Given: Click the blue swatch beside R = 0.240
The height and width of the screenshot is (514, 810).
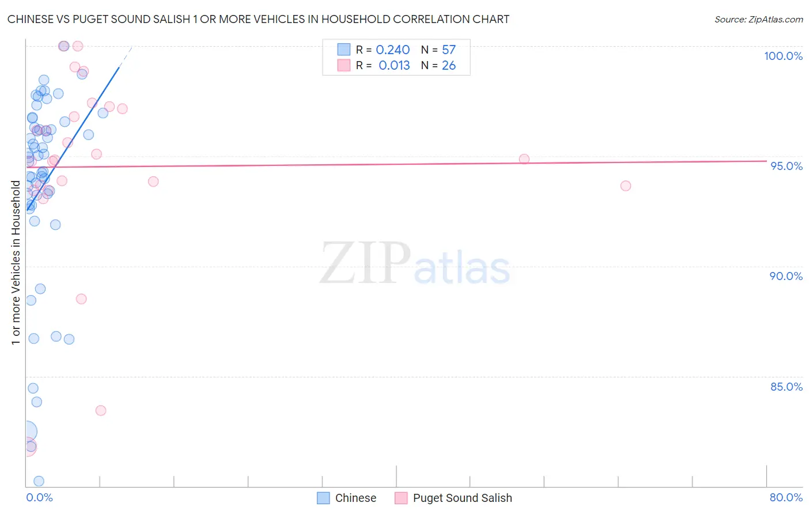Looking at the screenshot, I should coord(343,50).
